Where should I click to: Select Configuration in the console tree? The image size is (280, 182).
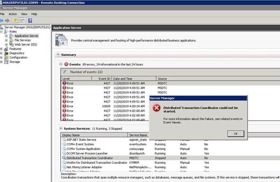(x=18, y=57)
